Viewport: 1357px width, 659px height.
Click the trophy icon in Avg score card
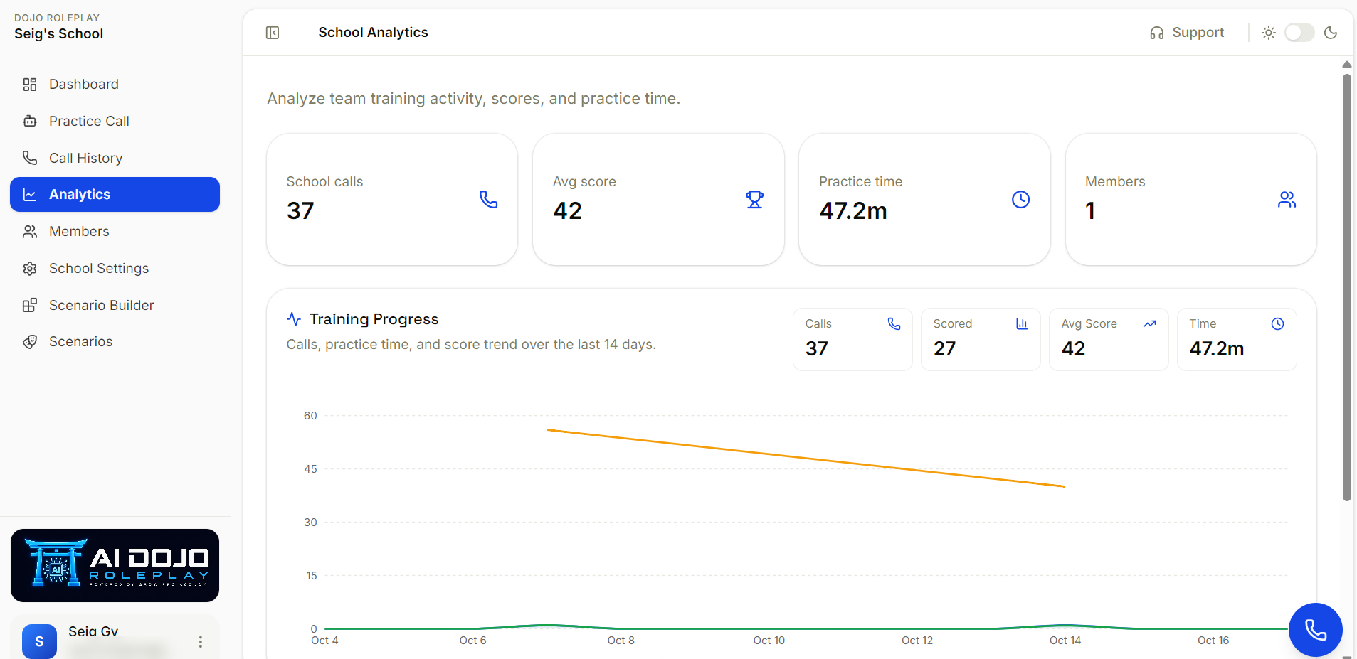[x=754, y=200]
